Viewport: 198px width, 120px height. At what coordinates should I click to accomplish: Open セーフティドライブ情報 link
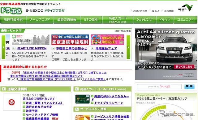point(42,114)
